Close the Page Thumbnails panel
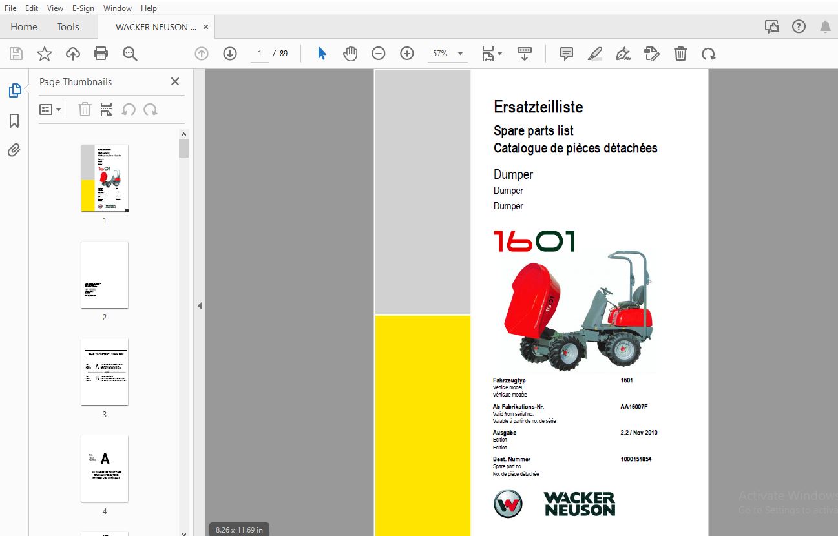The height and width of the screenshot is (536, 838). 175,81
